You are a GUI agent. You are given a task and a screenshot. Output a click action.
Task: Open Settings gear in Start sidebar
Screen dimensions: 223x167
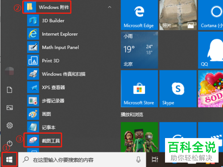click(9, 126)
